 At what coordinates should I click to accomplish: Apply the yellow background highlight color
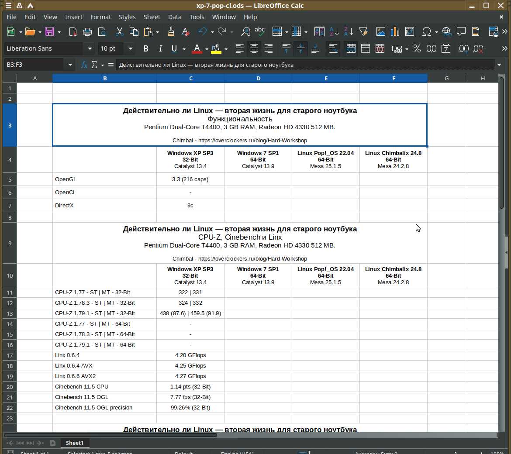216,48
